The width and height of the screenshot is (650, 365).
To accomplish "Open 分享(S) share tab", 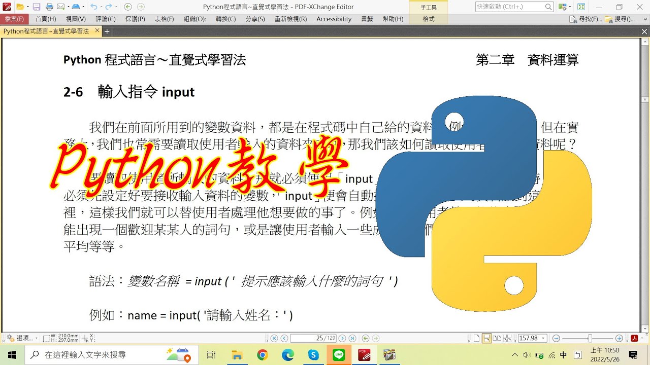I will [x=255, y=19].
